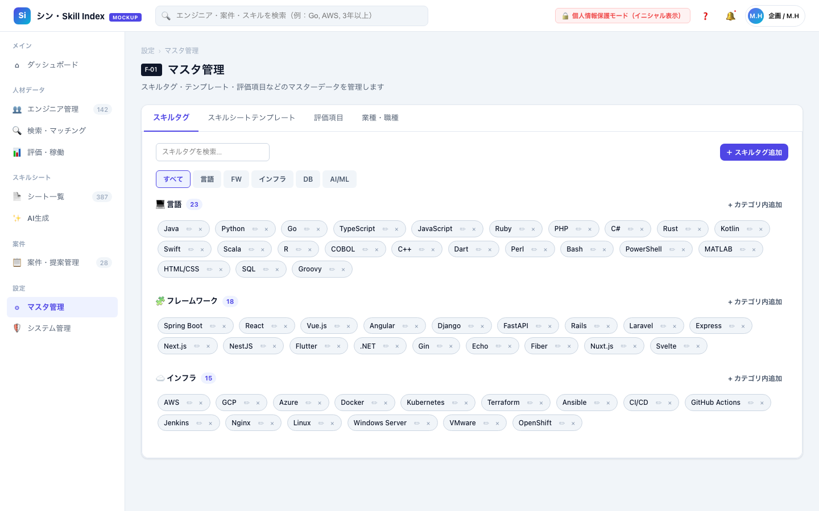The height and width of the screenshot is (511, 819).
Task: Click カテゴリ内追加 in フレームワーク section
Action: coord(755,302)
